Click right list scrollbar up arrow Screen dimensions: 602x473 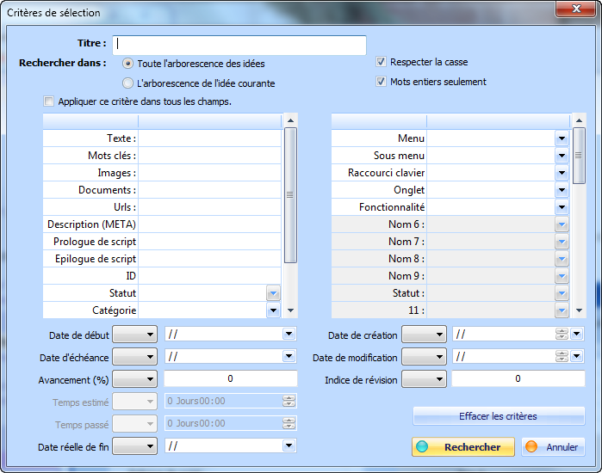coord(579,120)
